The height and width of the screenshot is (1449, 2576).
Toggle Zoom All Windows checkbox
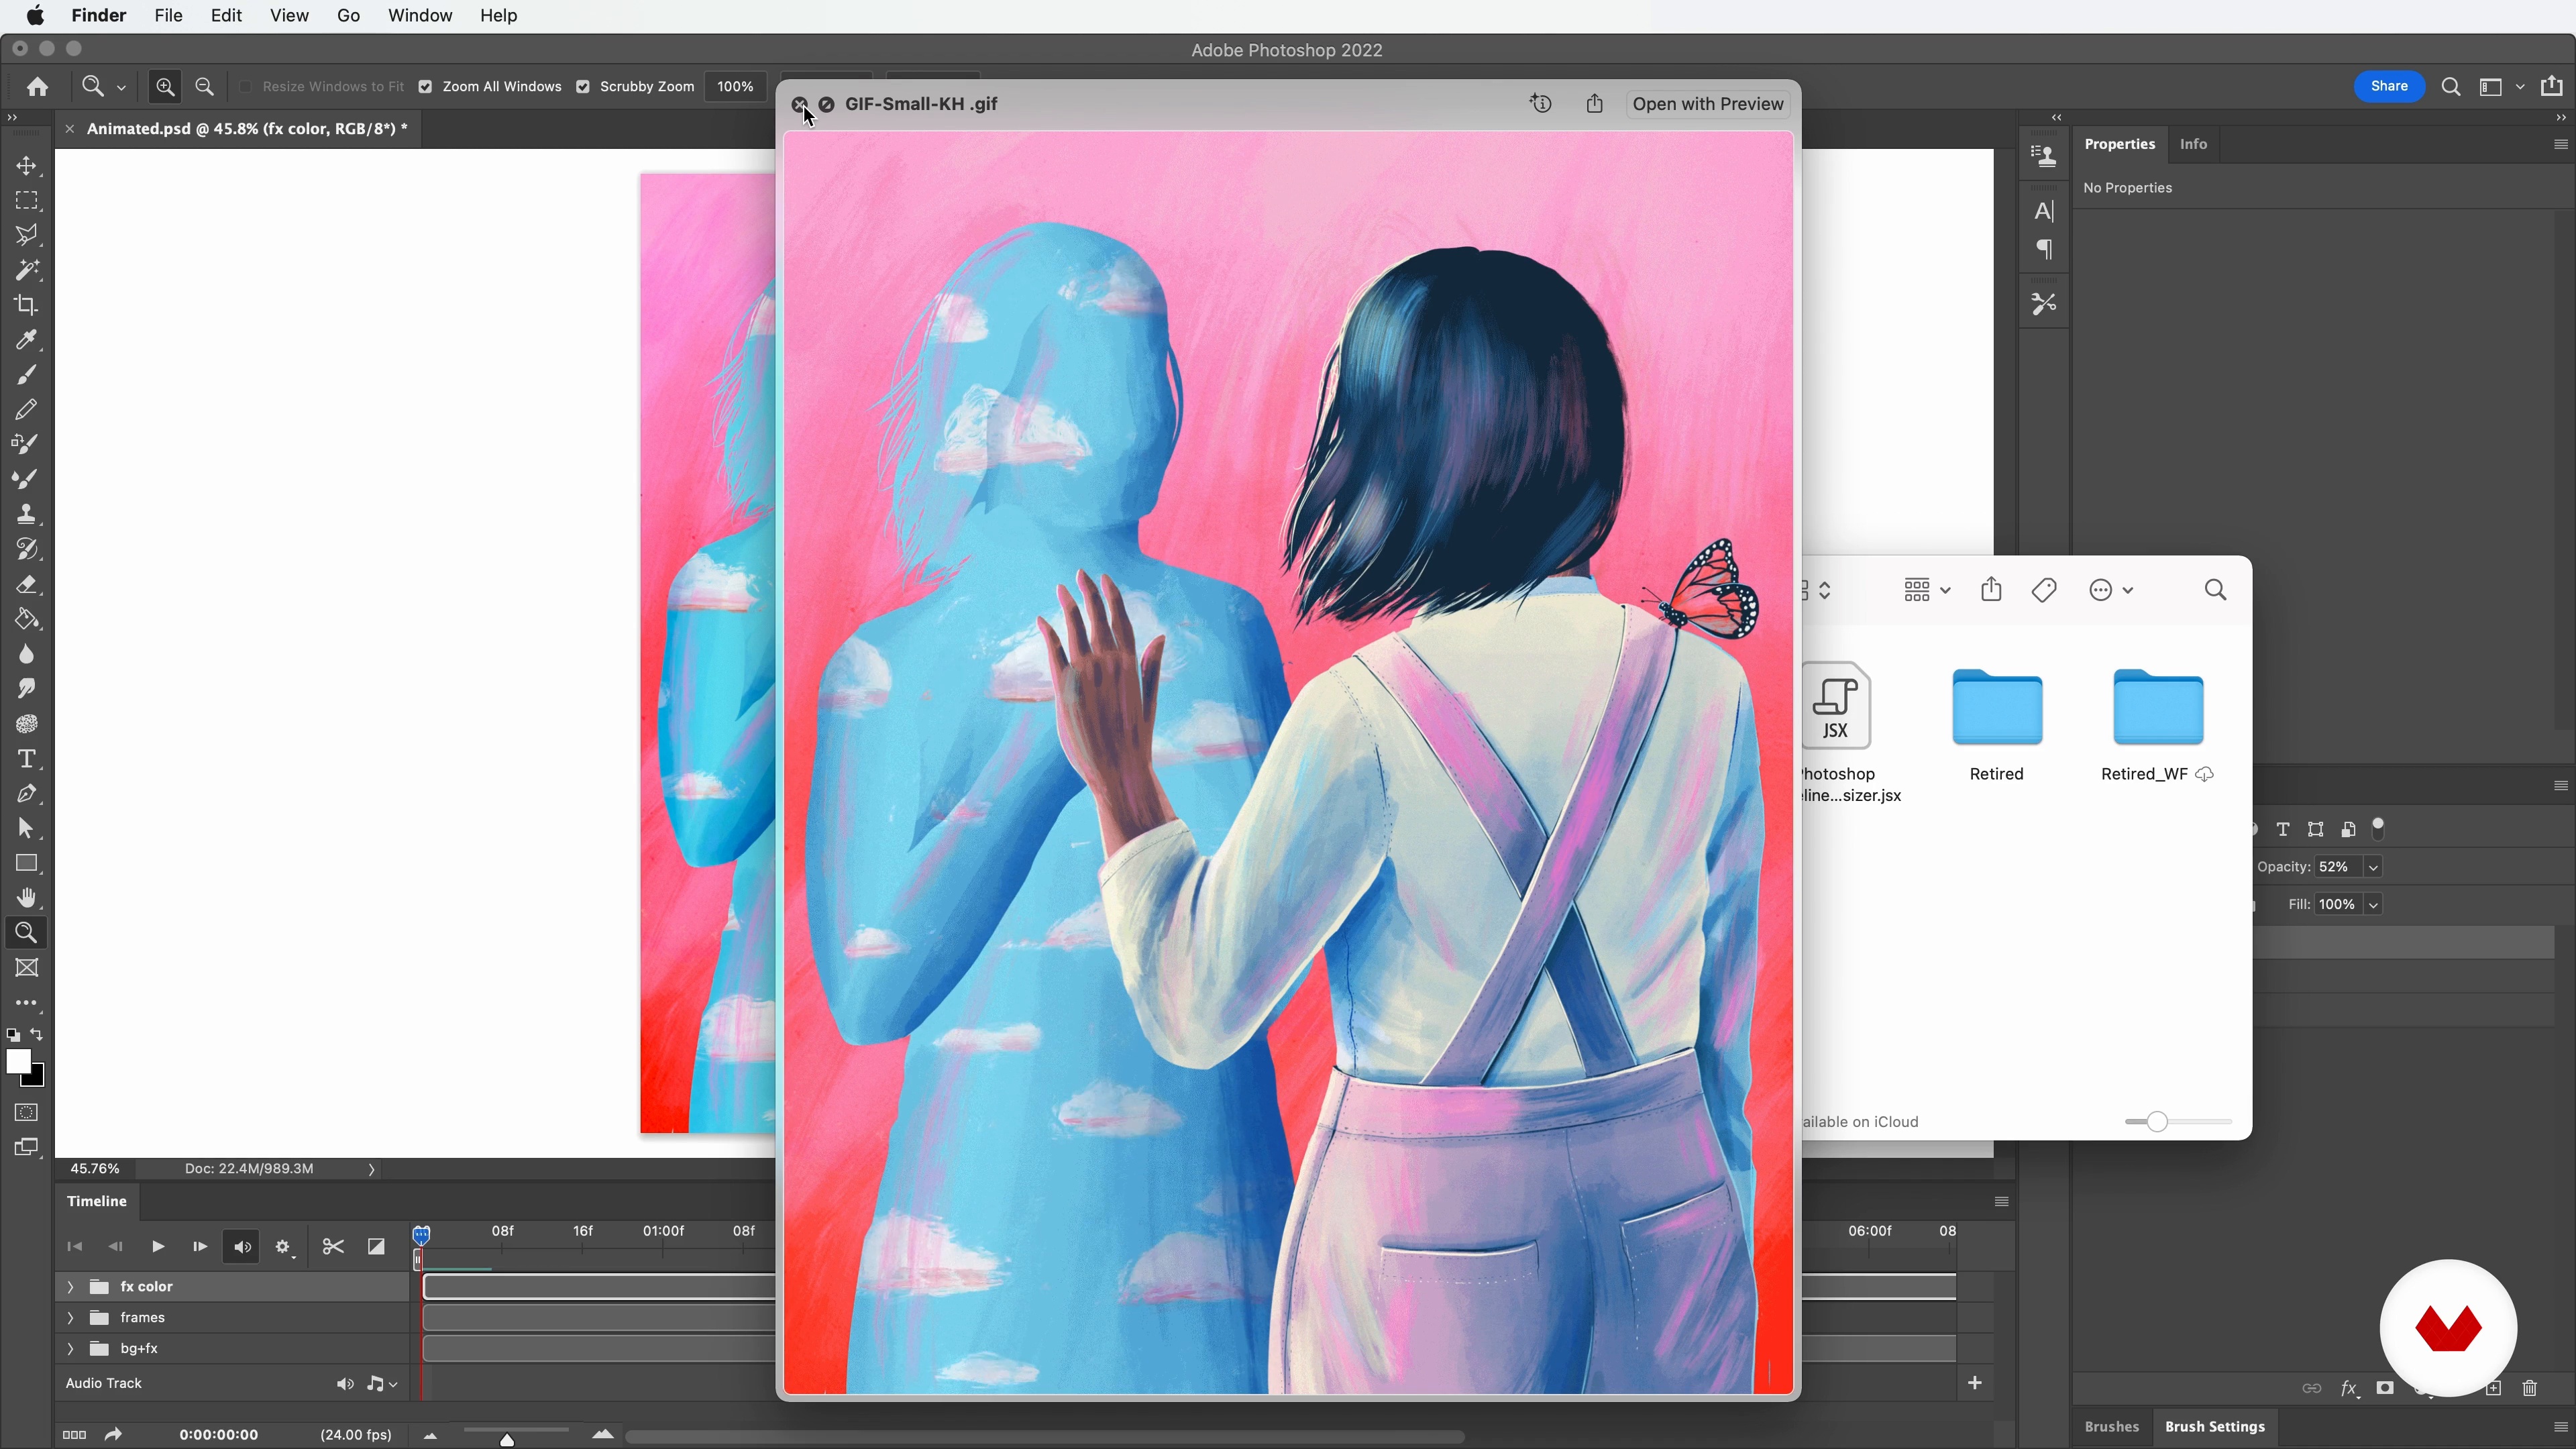coord(425,87)
